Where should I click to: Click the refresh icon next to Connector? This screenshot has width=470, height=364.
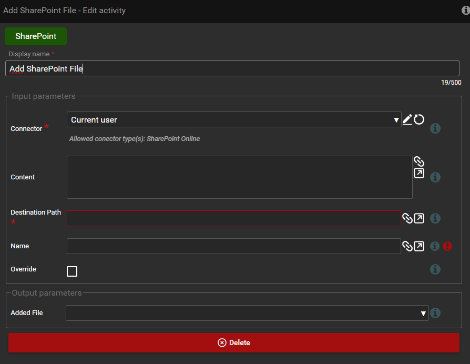coord(419,119)
